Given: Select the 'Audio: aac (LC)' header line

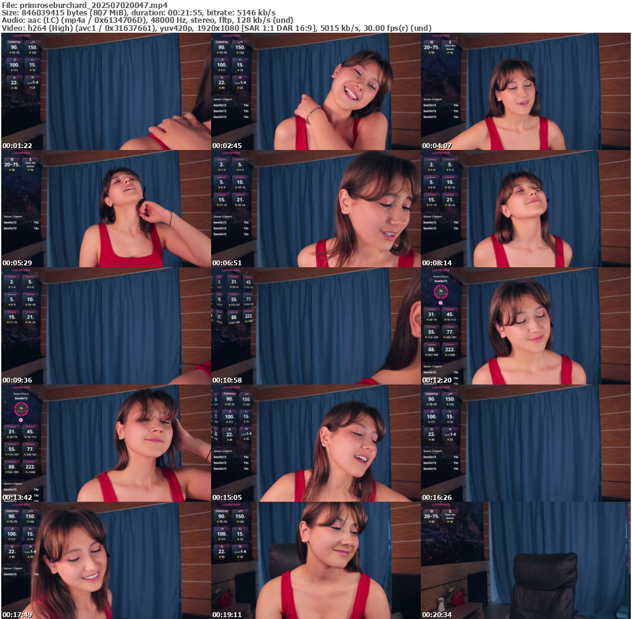Looking at the screenshot, I should pyautogui.click(x=148, y=20).
